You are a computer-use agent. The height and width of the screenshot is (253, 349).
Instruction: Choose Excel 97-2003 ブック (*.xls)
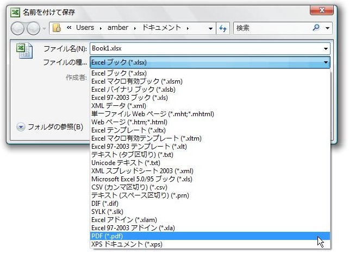pyautogui.click(x=210, y=98)
